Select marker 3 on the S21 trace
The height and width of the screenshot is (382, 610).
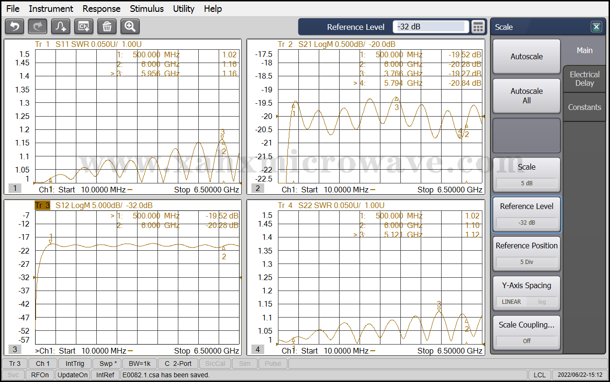[x=397, y=100]
